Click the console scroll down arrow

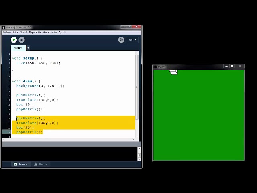click(x=139, y=159)
